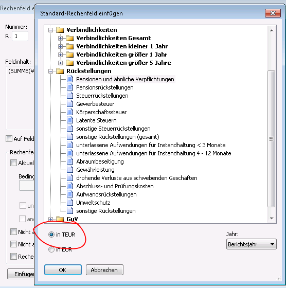Confirm the dialog with OK

pyautogui.click(x=63, y=270)
